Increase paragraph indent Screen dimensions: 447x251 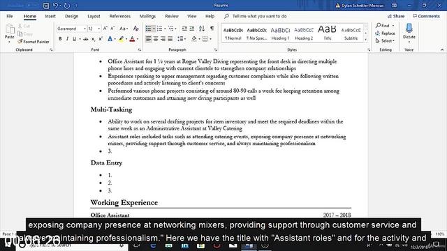[192, 29]
